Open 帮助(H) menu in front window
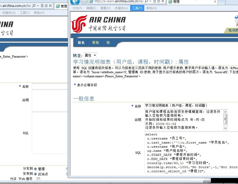 coord(151,8)
